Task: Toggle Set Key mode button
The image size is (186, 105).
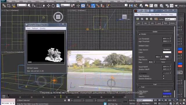Action: click(x=132, y=104)
